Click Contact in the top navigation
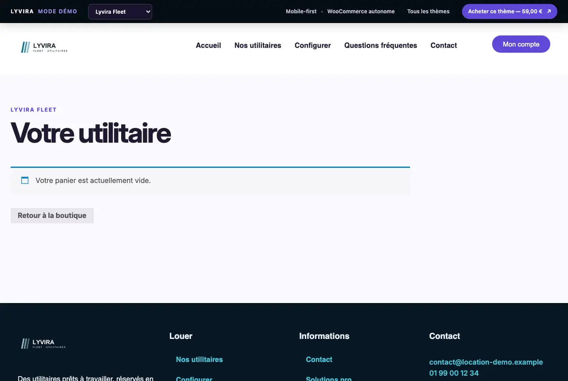 (x=444, y=45)
